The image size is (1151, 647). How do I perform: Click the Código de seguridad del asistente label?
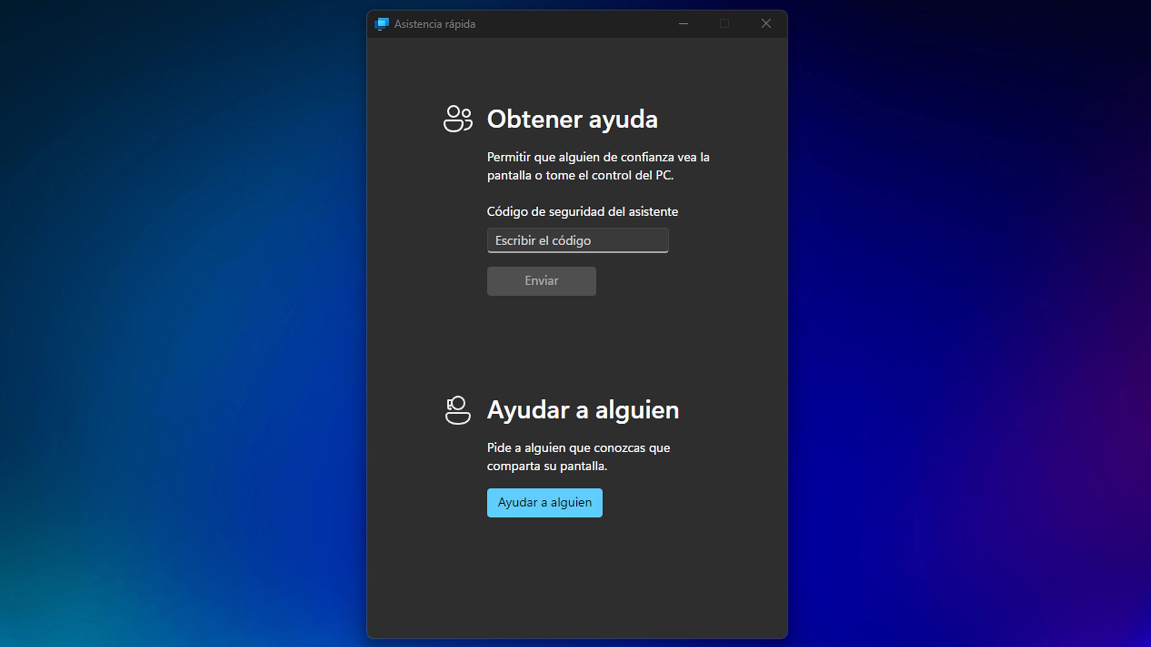coord(582,212)
